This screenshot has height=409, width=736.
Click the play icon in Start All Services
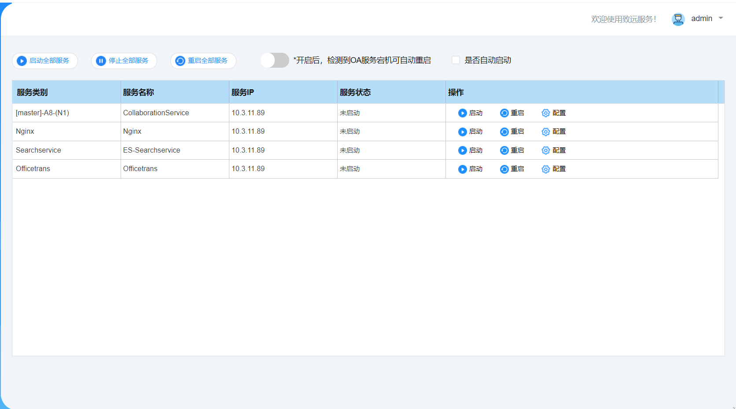click(22, 61)
